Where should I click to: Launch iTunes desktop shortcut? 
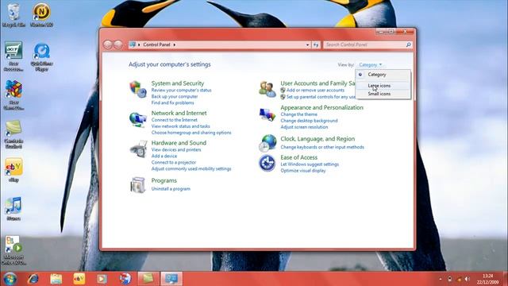[x=13, y=209]
